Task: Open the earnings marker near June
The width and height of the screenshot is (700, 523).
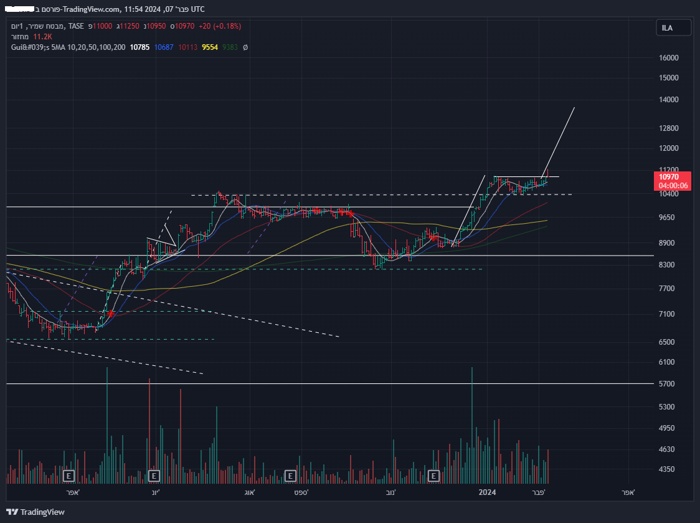Action: tap(154, 476)
